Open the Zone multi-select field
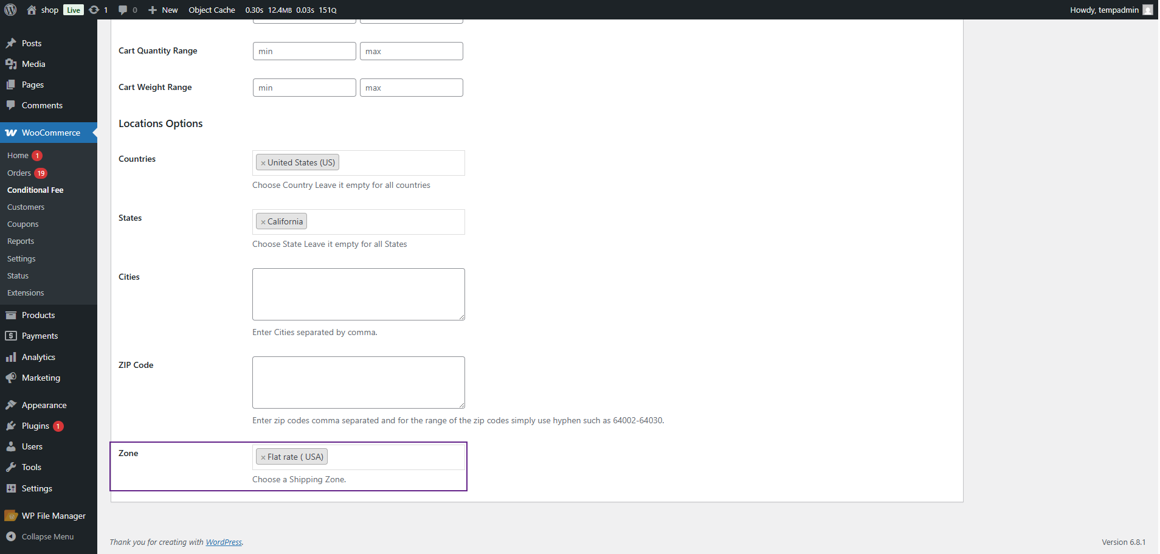Image resolution: width=1160 pixels, height=554 pixels. [359, 457]
